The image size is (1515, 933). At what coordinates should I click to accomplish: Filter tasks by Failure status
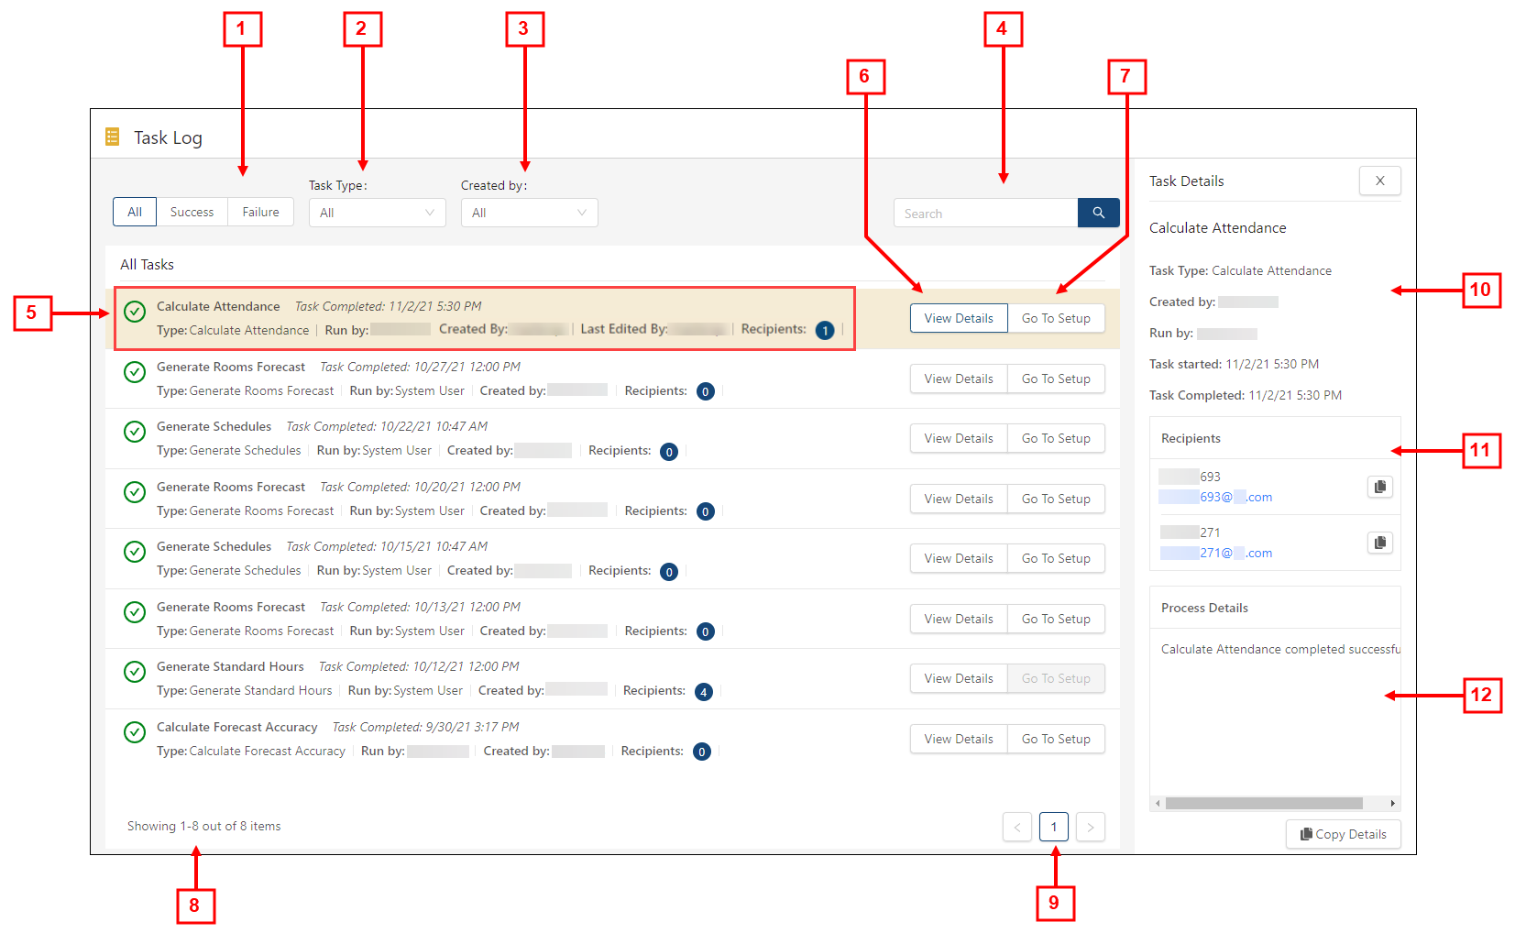(260, 212)
